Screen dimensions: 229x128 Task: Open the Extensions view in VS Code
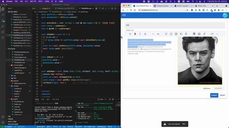tap(3, 32)
